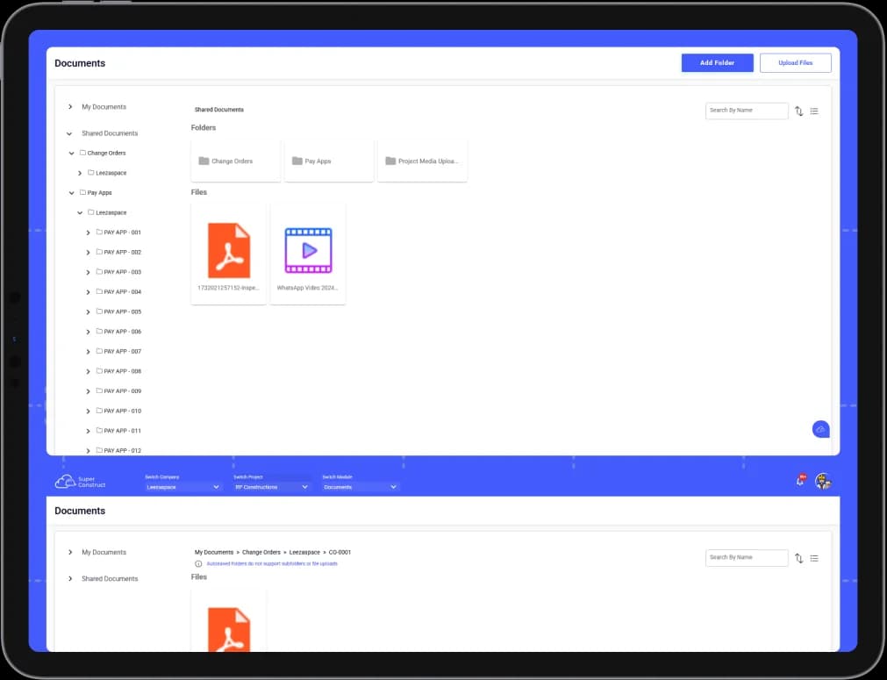Viewport: 887px width, 680px height.
Task: Open the notification bell with red badge
Action: [800, 481]
